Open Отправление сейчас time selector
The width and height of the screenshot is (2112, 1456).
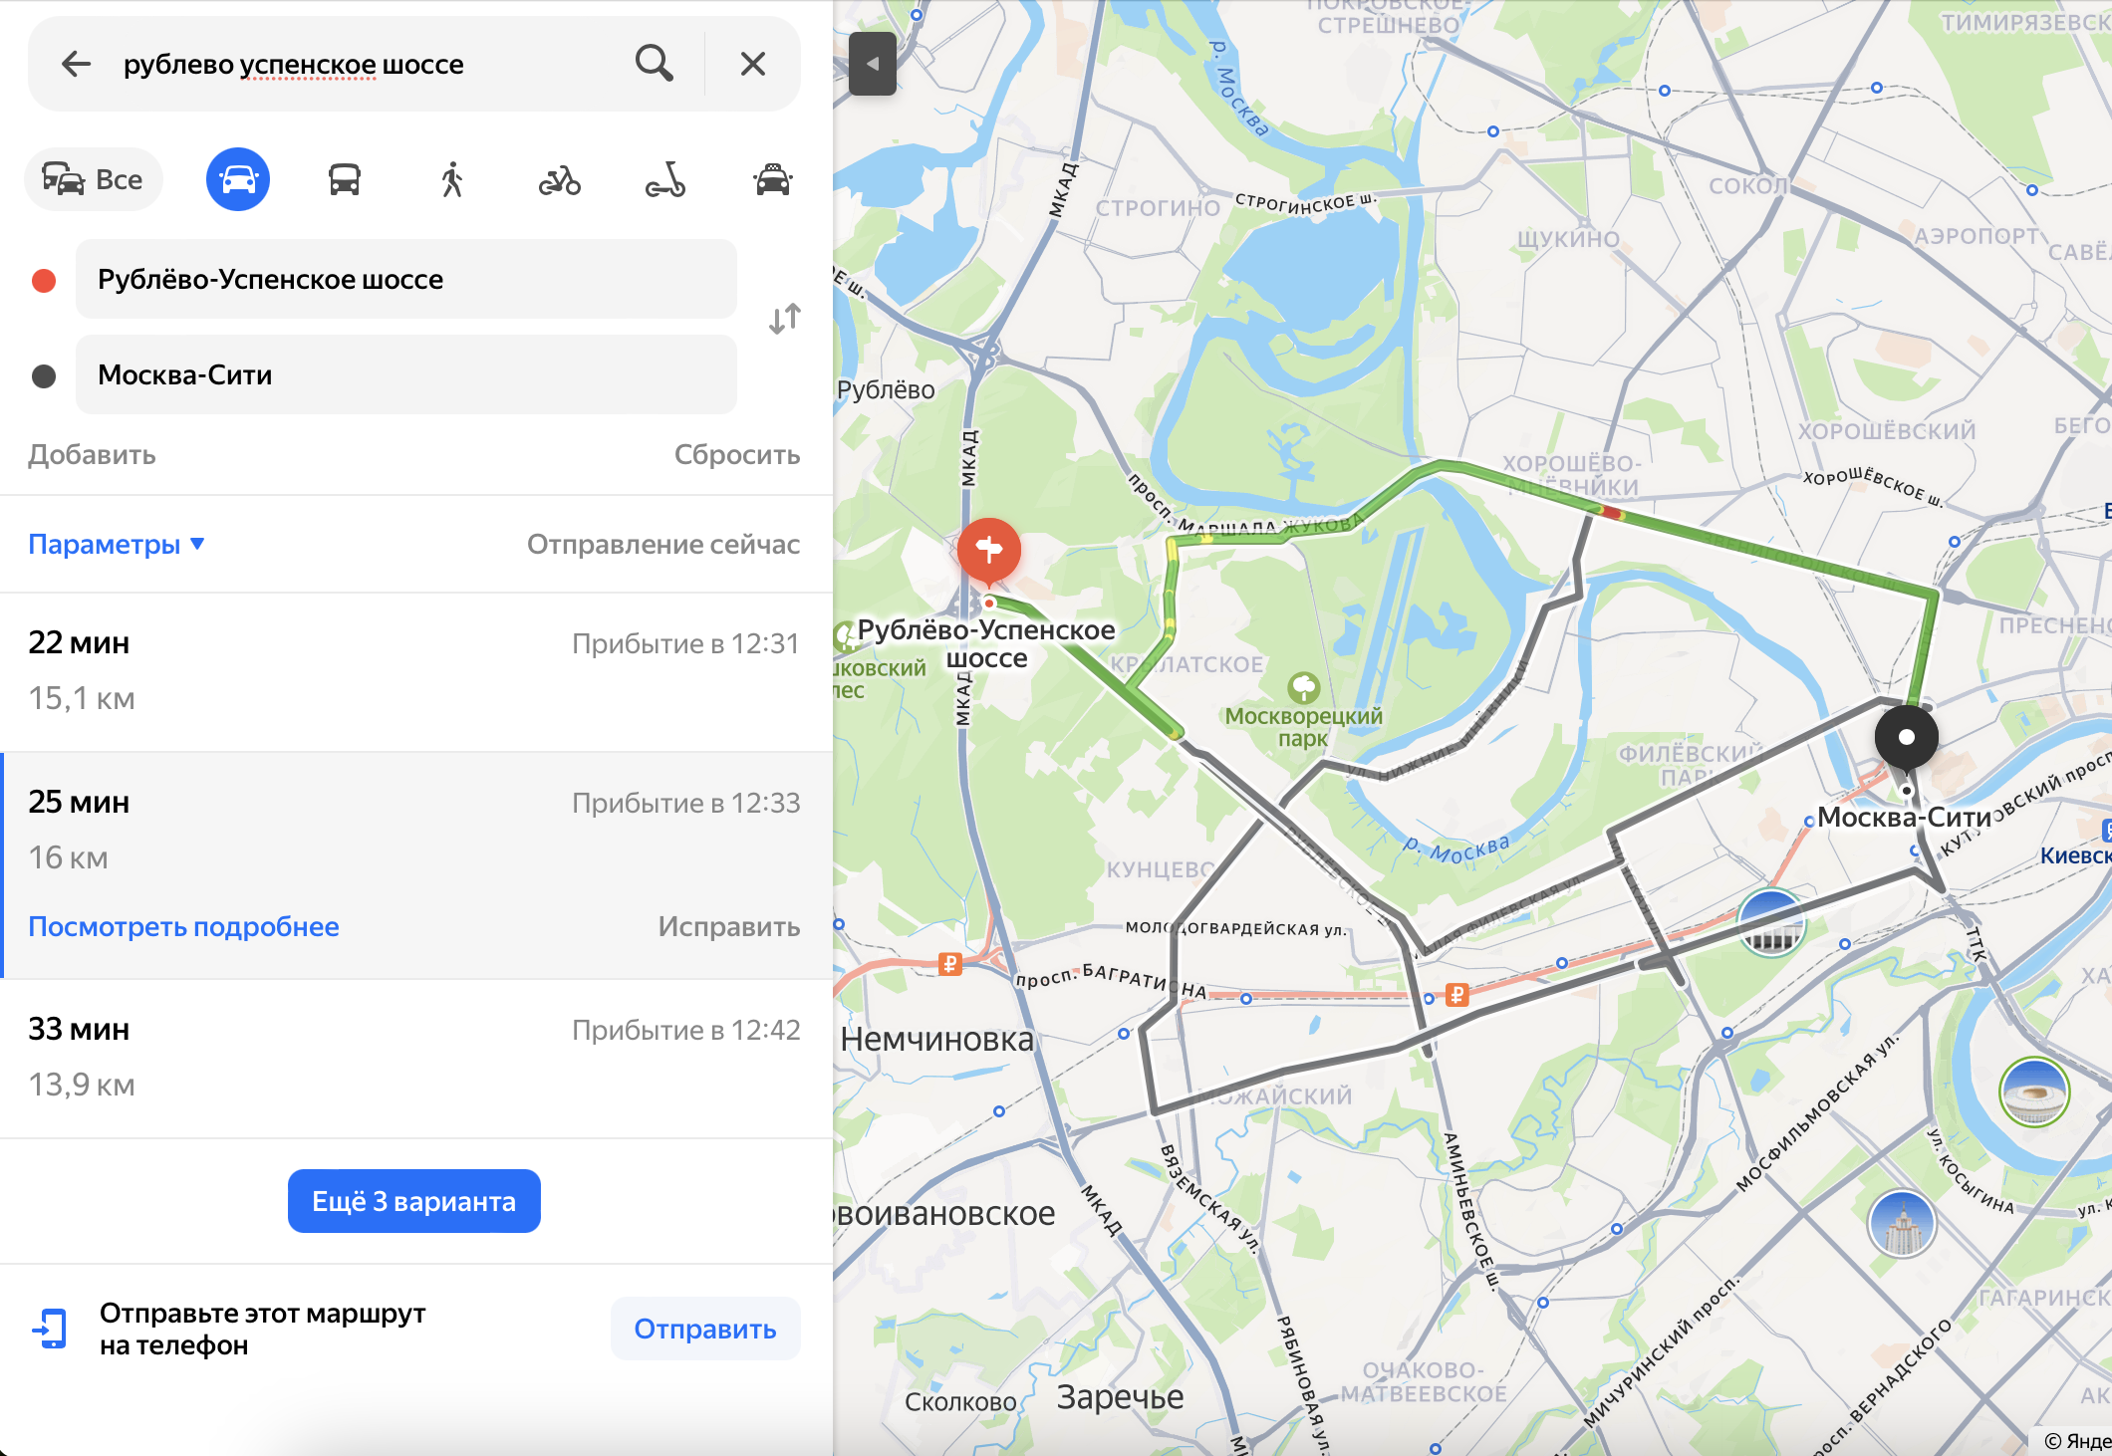click(663, 544)
